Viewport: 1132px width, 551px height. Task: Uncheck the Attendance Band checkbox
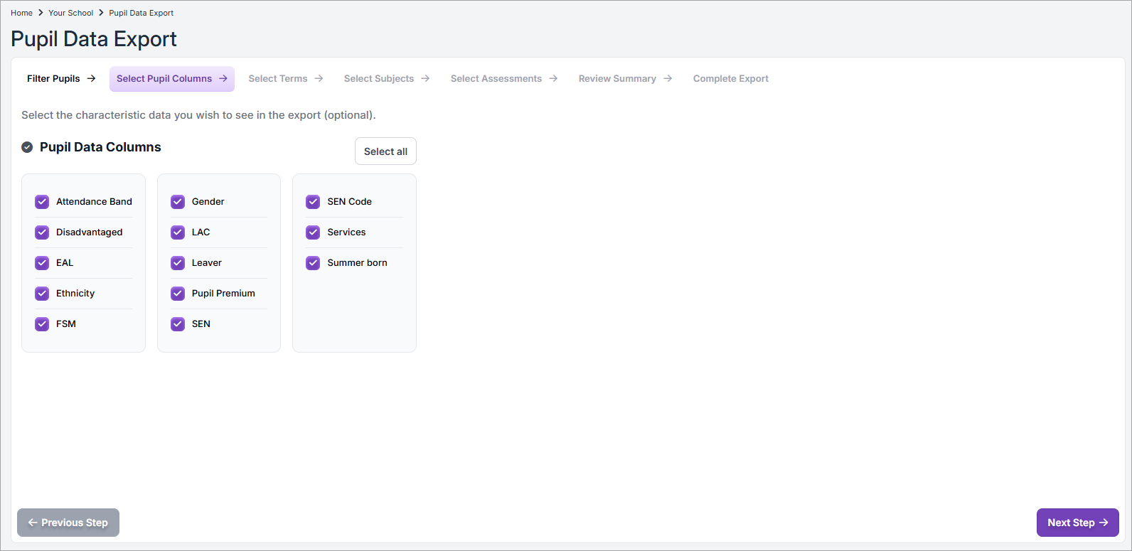pos(42,202)
